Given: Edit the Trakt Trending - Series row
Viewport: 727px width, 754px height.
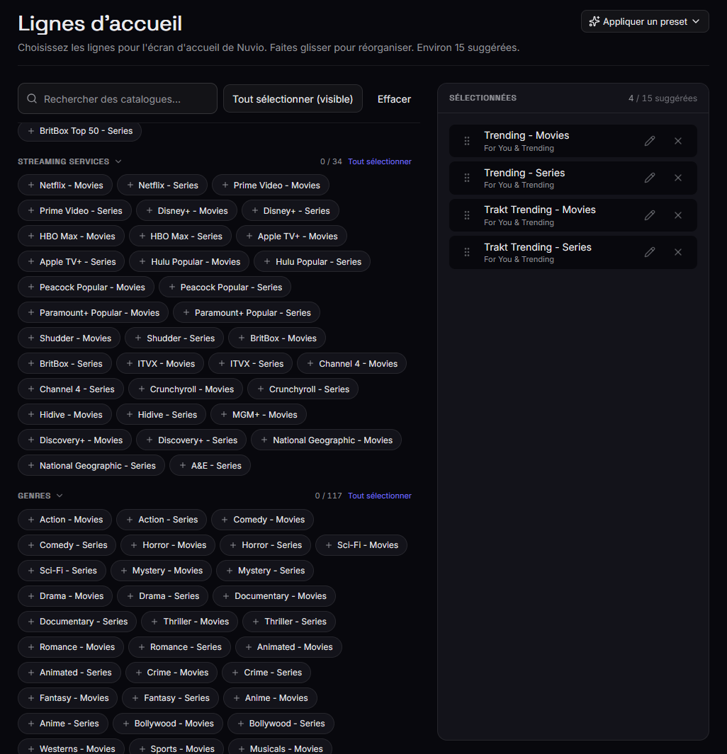Looking at the screenshot, I should (x=650, y=252).
